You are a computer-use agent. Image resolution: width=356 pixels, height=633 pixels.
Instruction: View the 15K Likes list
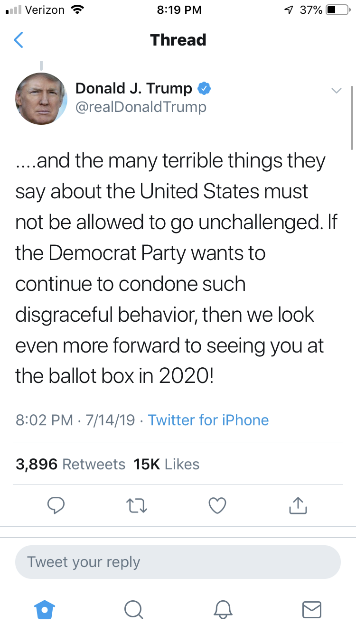click(167, 464)
